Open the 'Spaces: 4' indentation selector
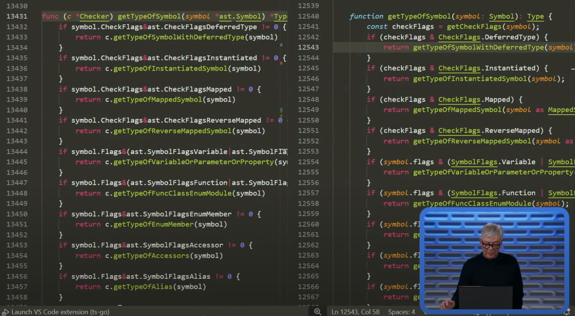 401,312
